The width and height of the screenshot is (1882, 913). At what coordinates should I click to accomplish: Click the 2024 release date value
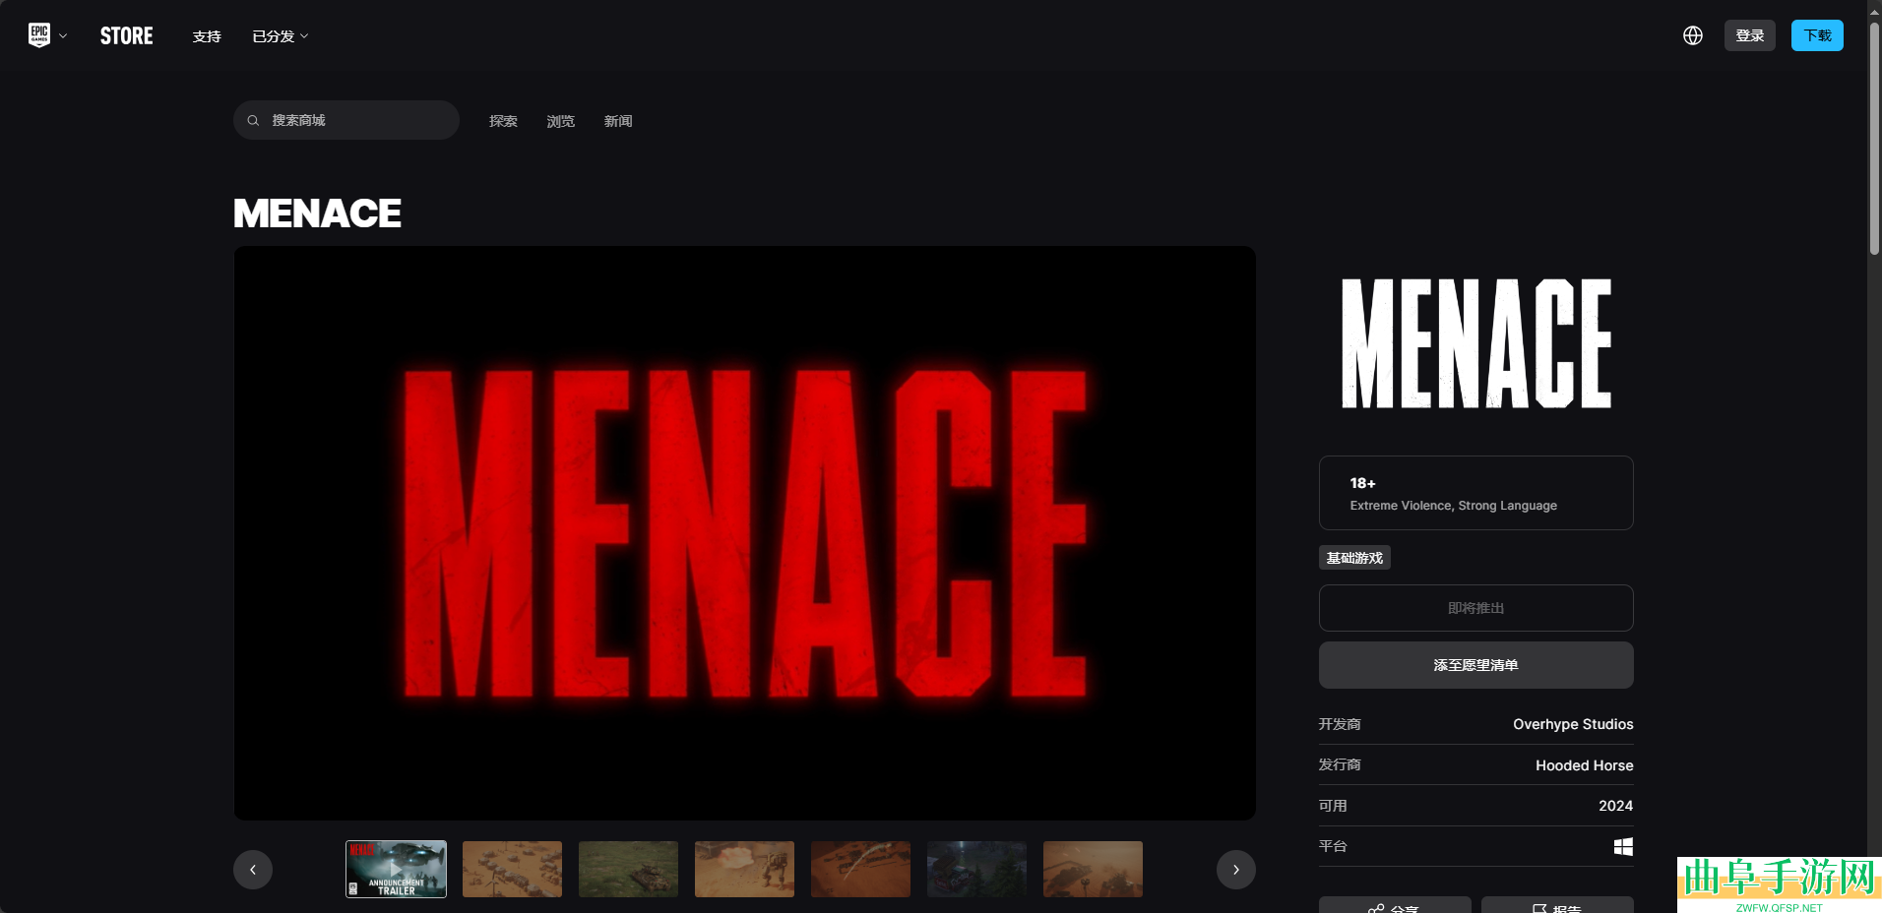1616,806
